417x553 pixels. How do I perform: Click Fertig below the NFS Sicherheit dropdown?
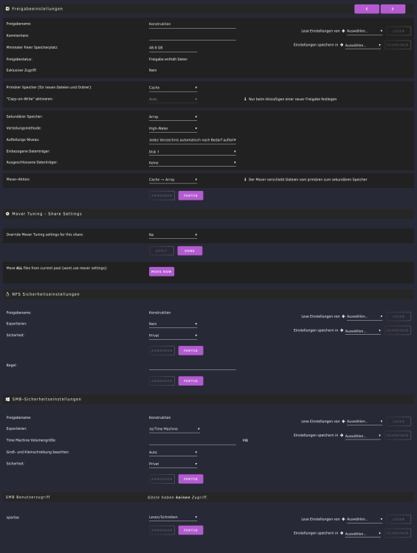190,350
